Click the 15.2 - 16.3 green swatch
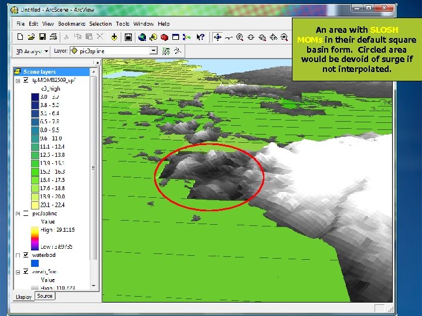The height and width of the screenshot is (316, 422). pos(35,171)
